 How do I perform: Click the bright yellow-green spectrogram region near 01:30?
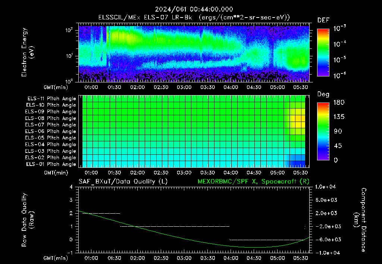[x=122, y=37]
